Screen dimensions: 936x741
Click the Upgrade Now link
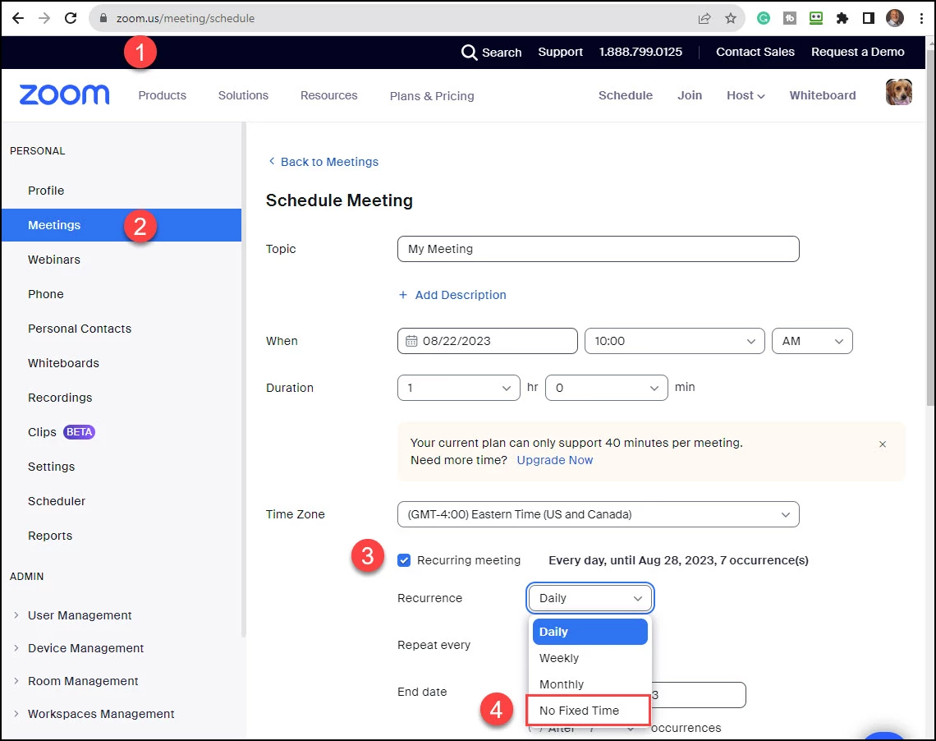pyautogui.click(x=554, y=460)
